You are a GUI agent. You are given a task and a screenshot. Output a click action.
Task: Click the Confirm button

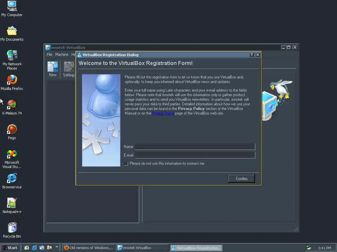(x=242, y=178)
